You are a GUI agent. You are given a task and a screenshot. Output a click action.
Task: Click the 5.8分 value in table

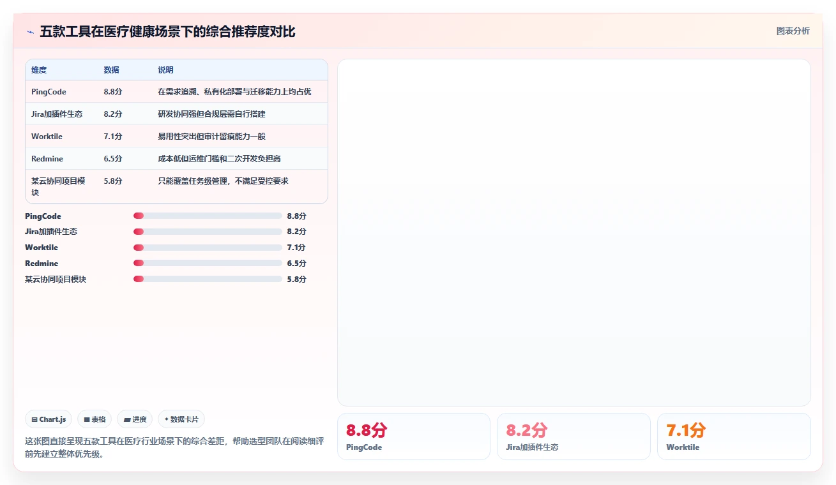(112, 181)
